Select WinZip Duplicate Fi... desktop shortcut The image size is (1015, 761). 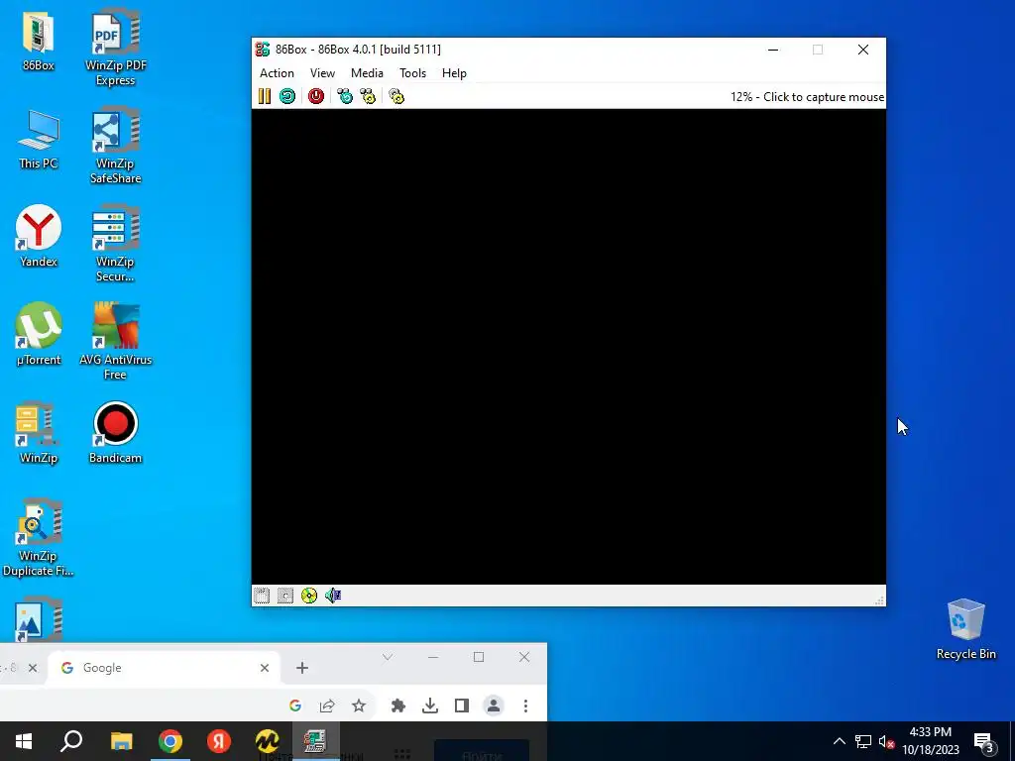(x=39, y=538)
